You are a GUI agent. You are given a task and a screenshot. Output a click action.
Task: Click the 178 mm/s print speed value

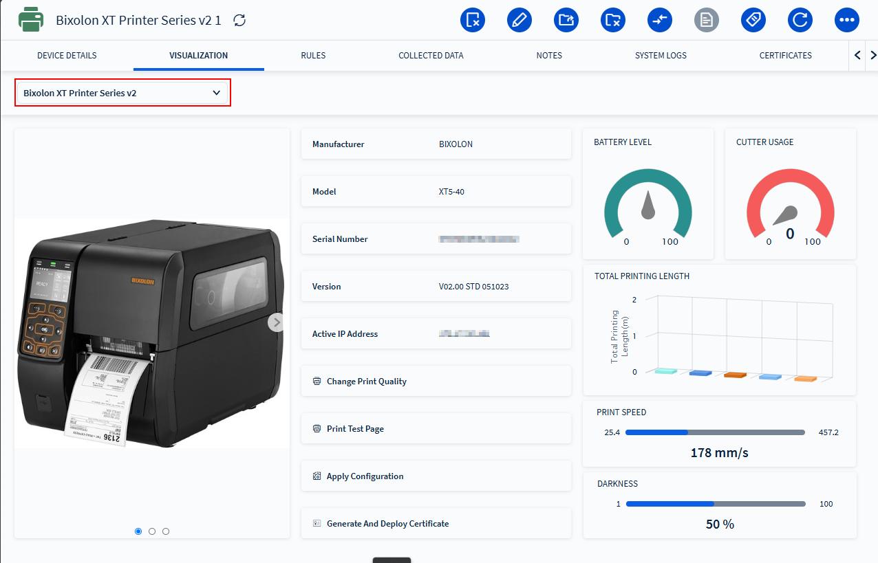point(720,453)
